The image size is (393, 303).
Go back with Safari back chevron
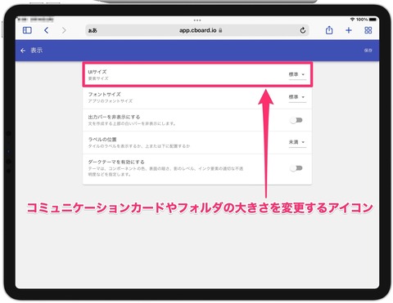click(x=47, y=30)
